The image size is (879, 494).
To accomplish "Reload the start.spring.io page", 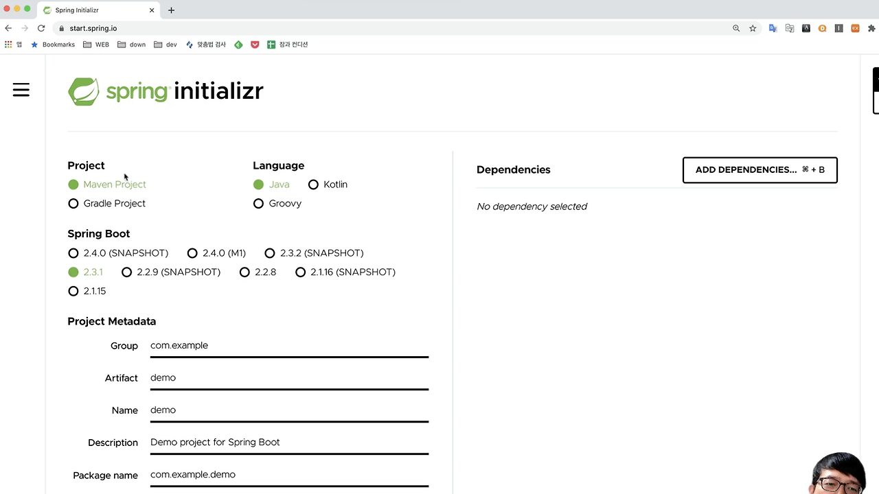I will click(41, 28).
